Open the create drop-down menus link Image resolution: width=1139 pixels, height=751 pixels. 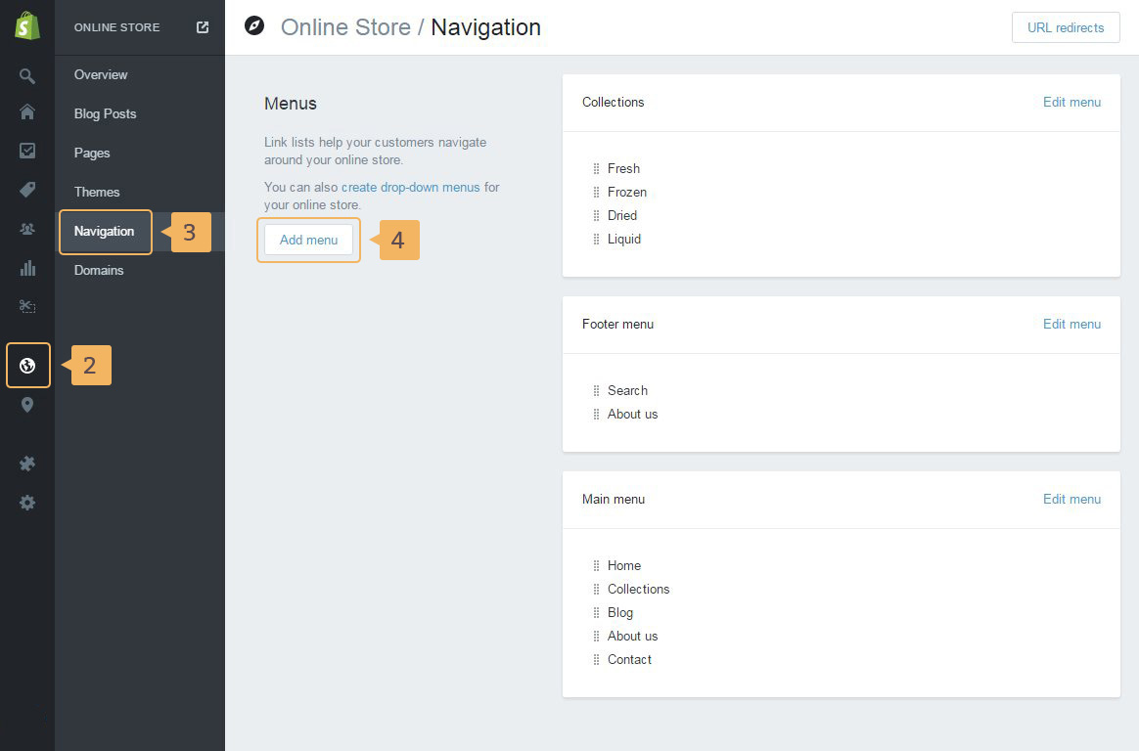click(411, 187)
